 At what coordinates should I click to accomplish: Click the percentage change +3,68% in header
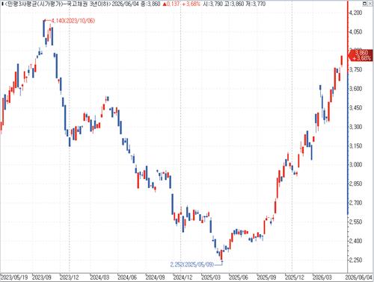(191, 4)
